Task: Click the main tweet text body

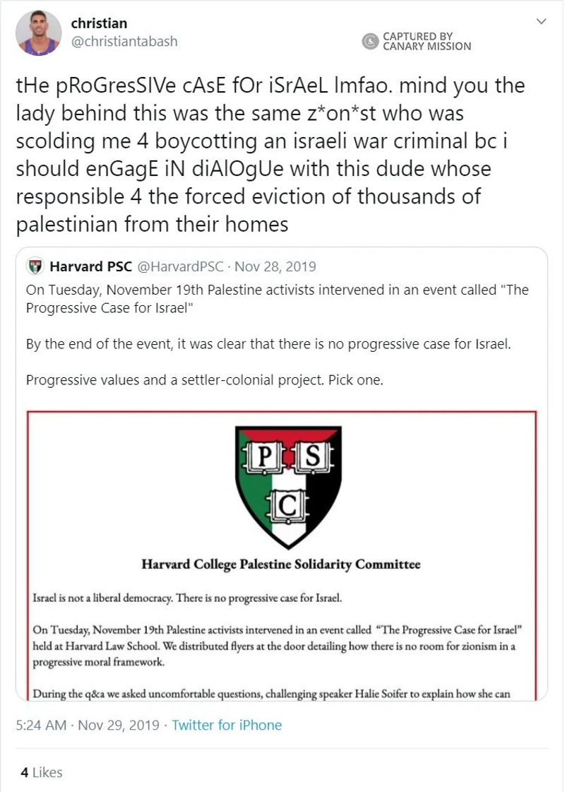Action: point(270,155)
